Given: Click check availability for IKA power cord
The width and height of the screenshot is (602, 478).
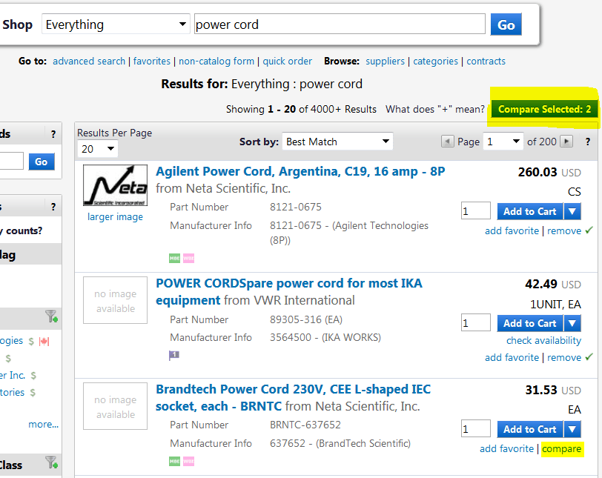Looking at the screenshot, I should (543, 341).
